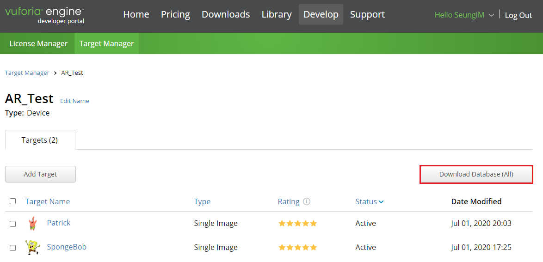
Task: Select the Develop menu item
Action: (321, 14)
